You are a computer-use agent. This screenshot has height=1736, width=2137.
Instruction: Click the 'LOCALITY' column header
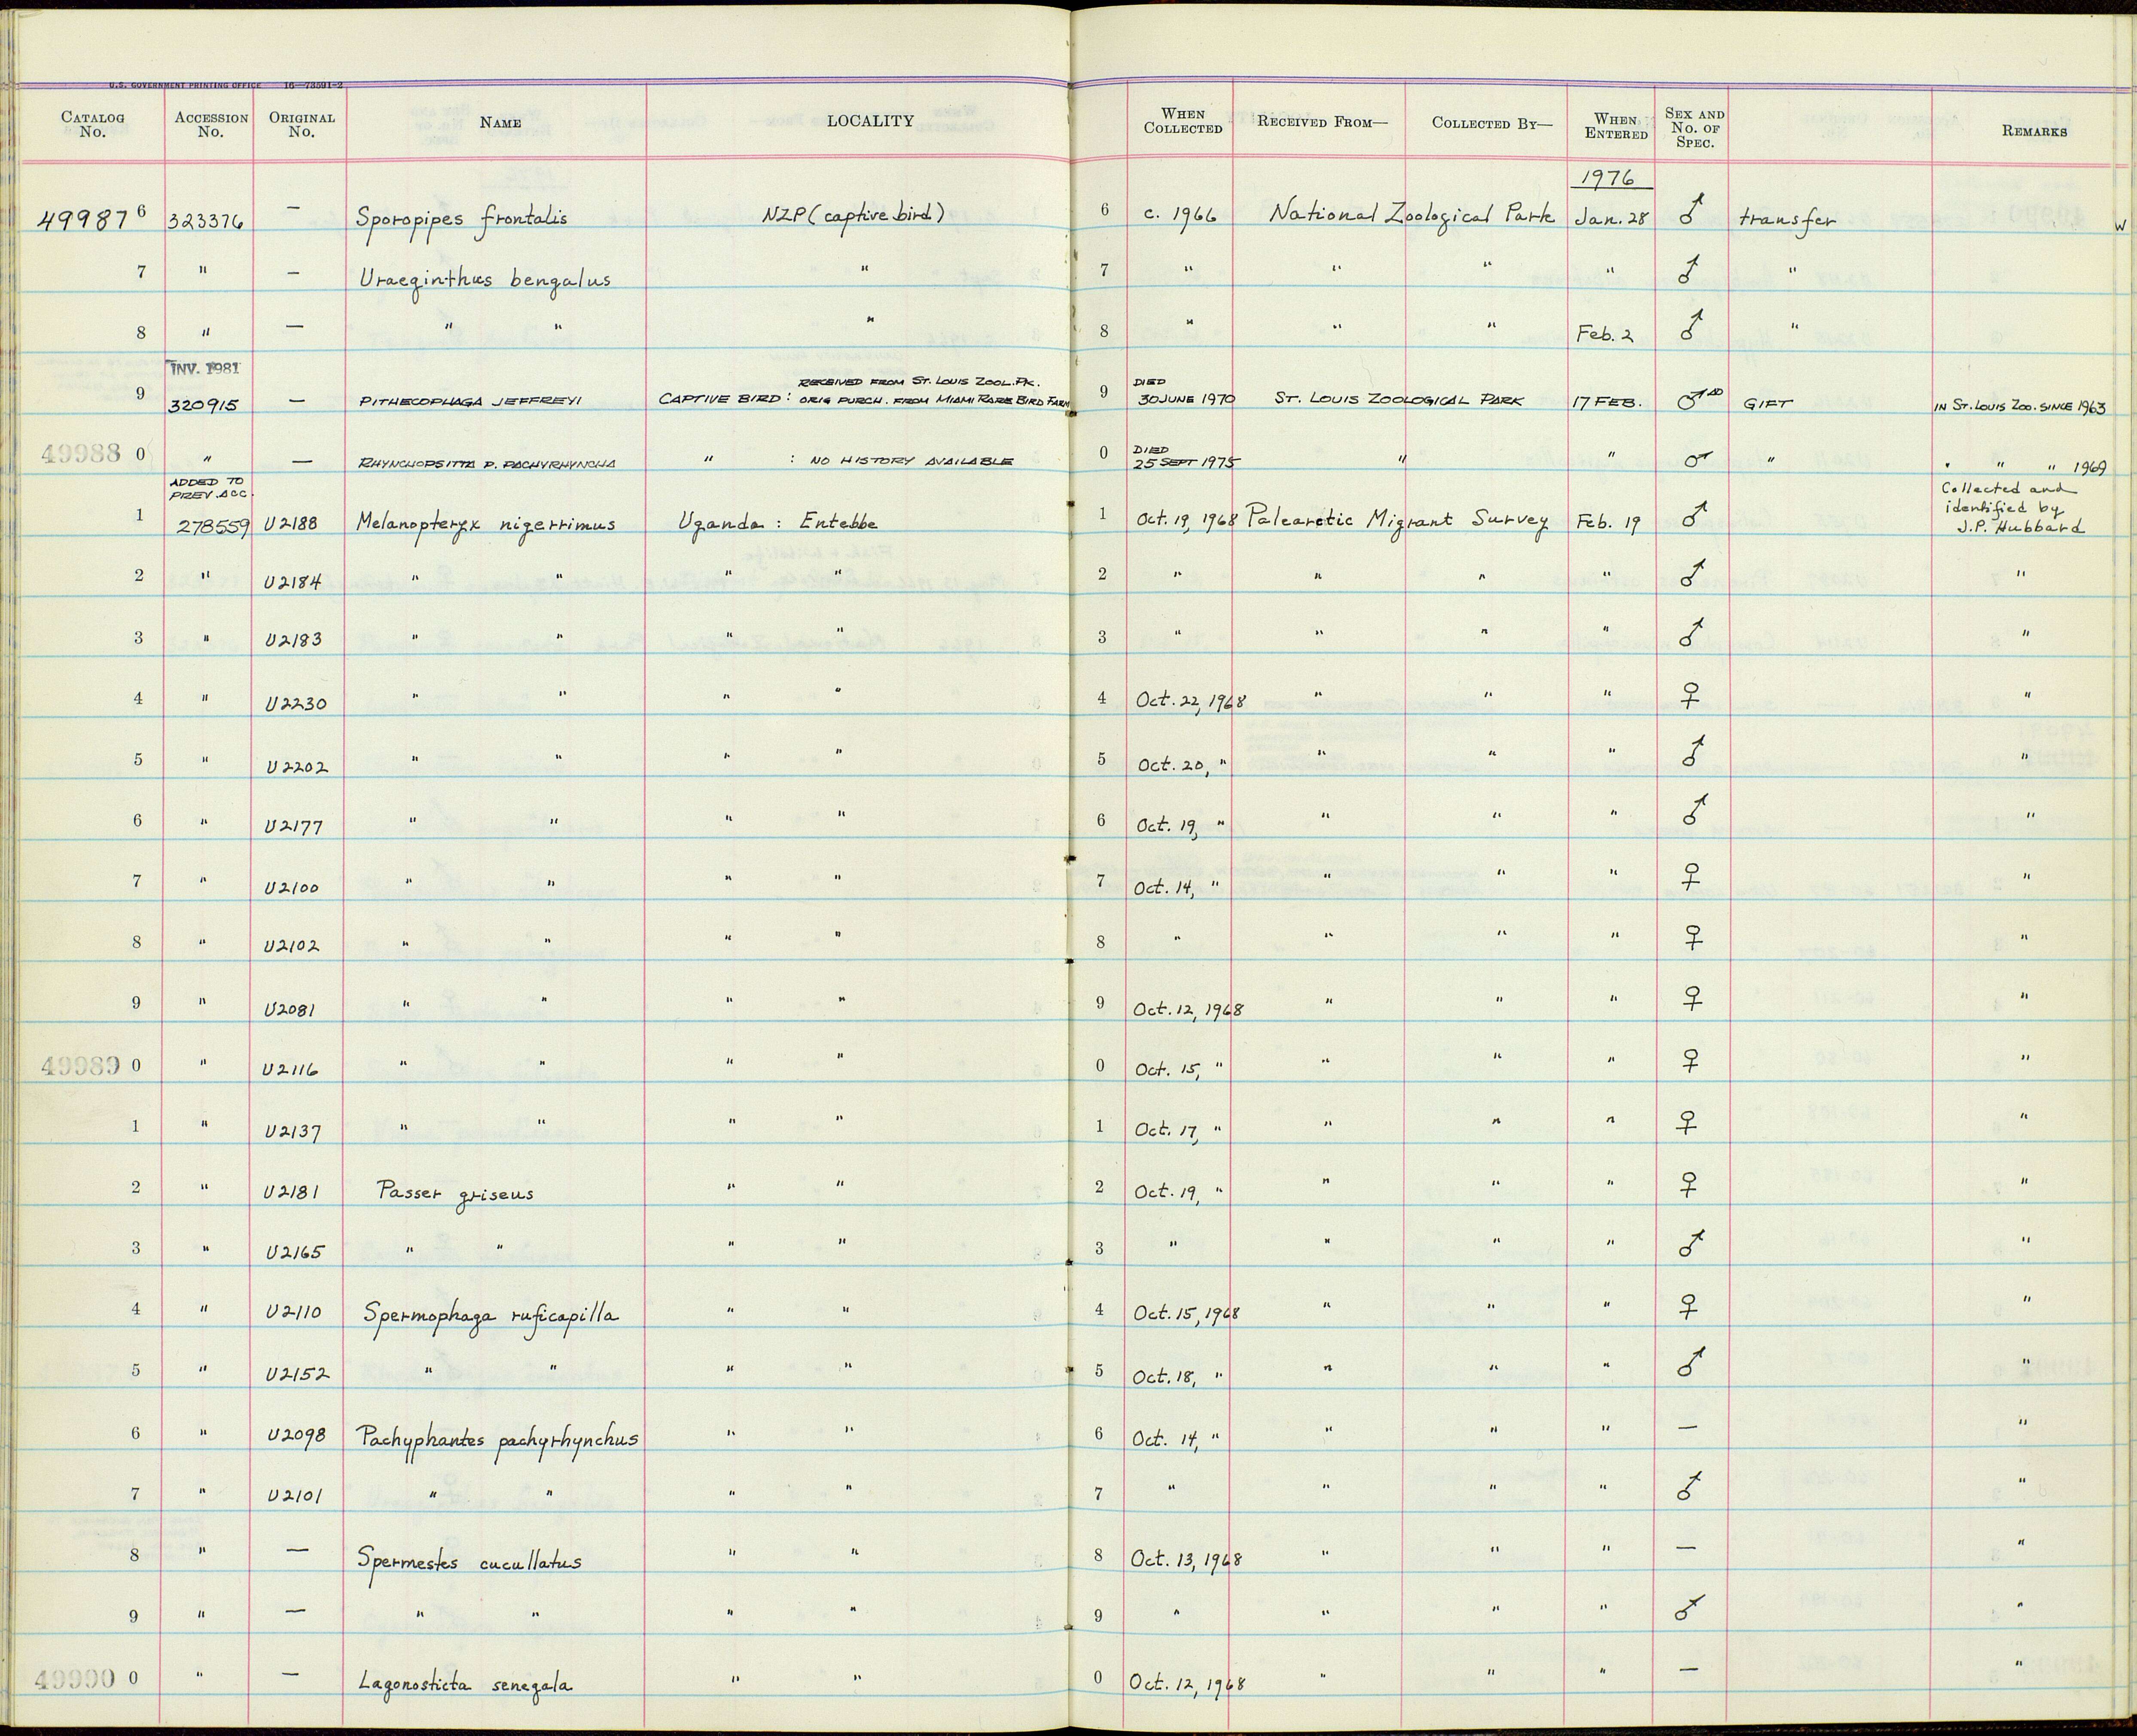[869, 121]
